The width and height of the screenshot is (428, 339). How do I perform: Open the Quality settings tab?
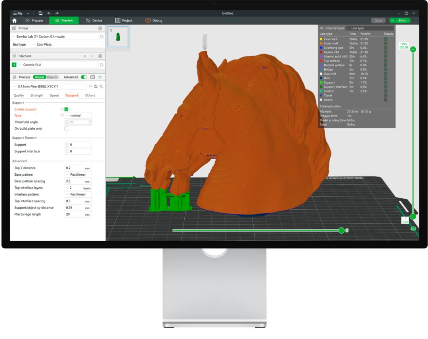pyautogui.click(x=19, y=96)
